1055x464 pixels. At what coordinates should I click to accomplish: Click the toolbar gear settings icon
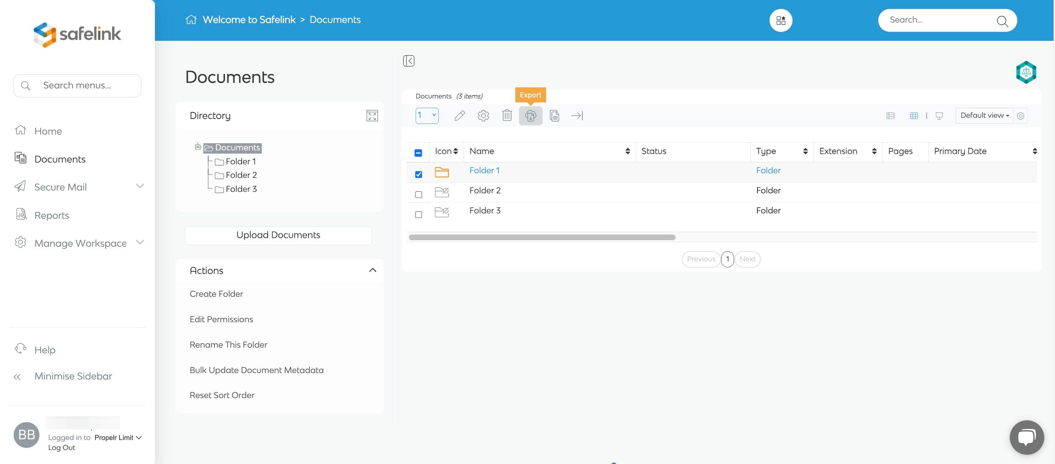tap(483, 116)
